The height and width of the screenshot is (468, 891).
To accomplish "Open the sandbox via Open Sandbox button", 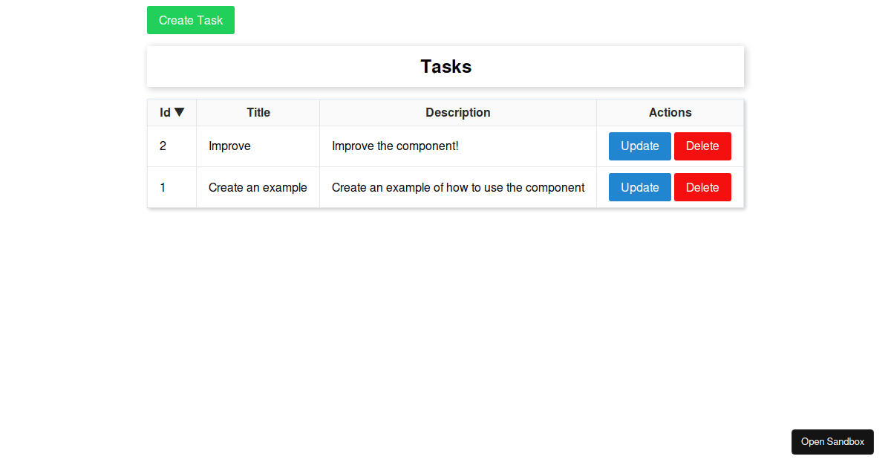I will 832,441.
